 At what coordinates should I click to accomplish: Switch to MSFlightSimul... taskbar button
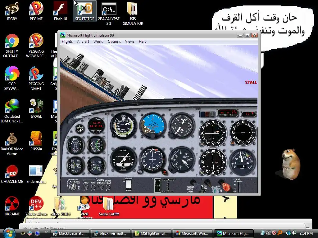[x=152, y=233]
